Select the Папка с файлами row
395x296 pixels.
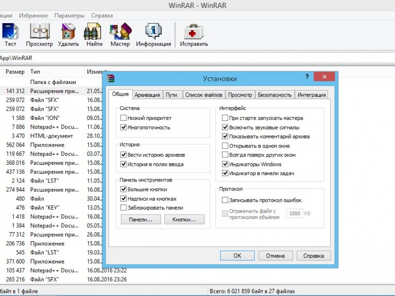coord(51,82)
